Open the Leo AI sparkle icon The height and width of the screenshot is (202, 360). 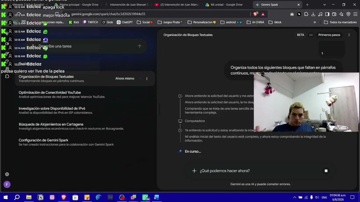[x=341, y=14]
